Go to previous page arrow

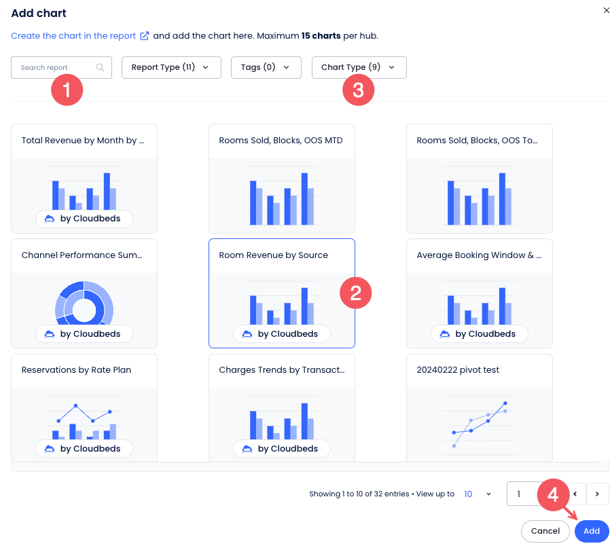click(x=575, y=494)
